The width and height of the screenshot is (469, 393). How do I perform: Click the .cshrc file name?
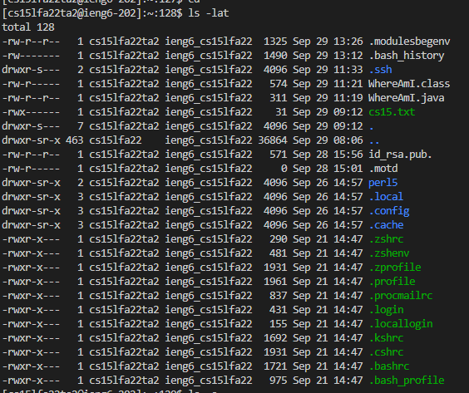coord(386,352)
